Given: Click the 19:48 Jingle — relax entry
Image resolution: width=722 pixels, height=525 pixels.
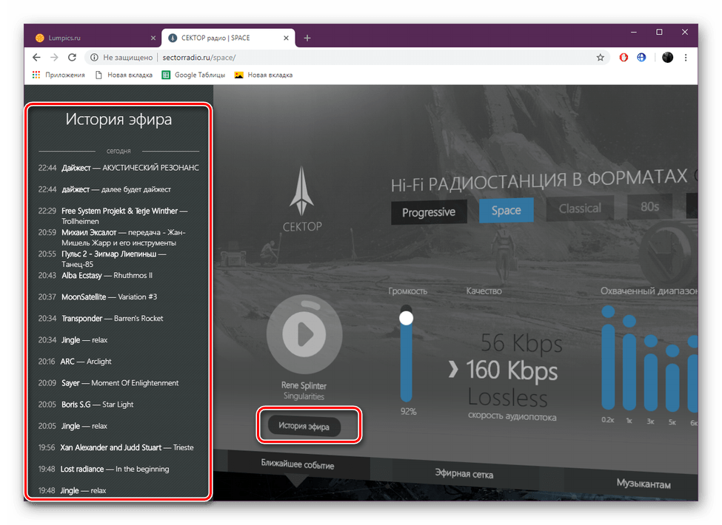Looking at the screenshot, I should tap(73, 490).
